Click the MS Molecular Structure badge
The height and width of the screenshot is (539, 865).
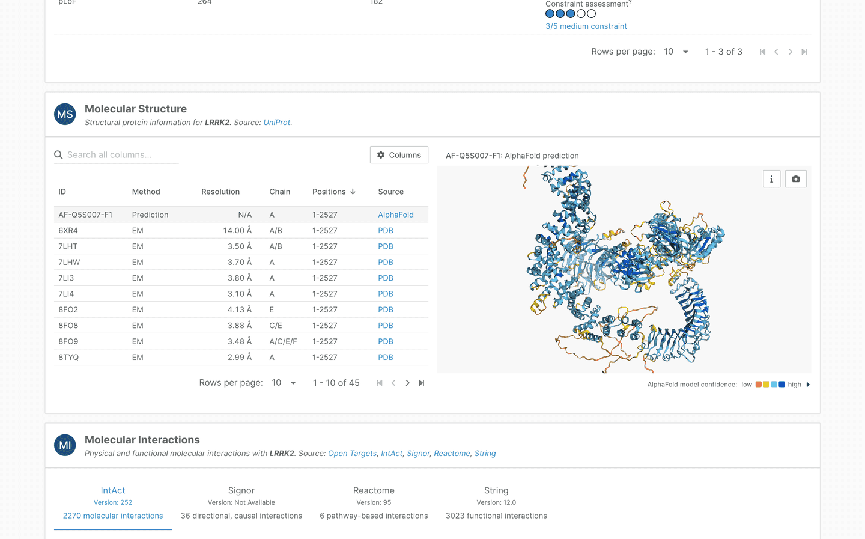click(65, 114)
